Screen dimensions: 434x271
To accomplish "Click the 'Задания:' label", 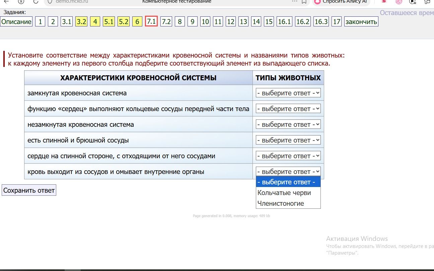I will (15, 12).
